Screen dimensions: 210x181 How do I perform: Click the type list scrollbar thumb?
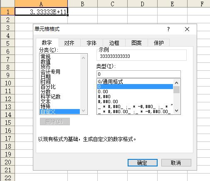[177, 89]
